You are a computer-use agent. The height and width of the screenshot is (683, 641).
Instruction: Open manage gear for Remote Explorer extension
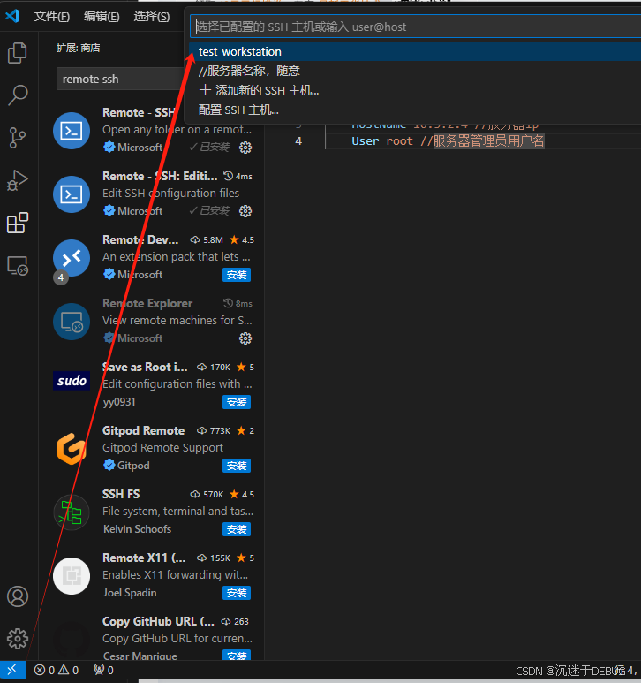click(x=245, y=338)
